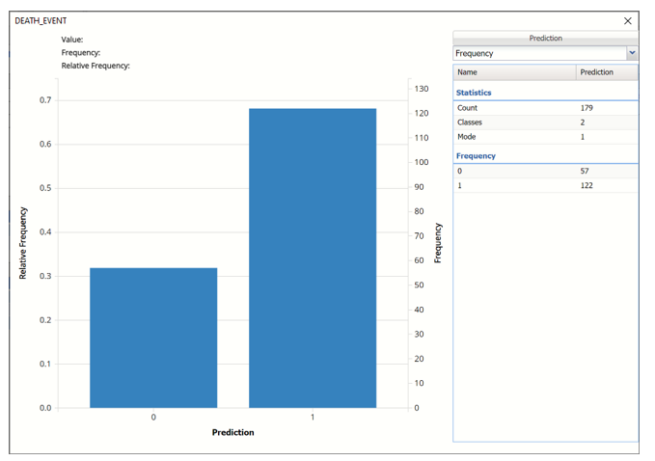Close the DEATH_EVENT window
The width and height of the screenshot is (655, 461).
[x=627, y=20]
